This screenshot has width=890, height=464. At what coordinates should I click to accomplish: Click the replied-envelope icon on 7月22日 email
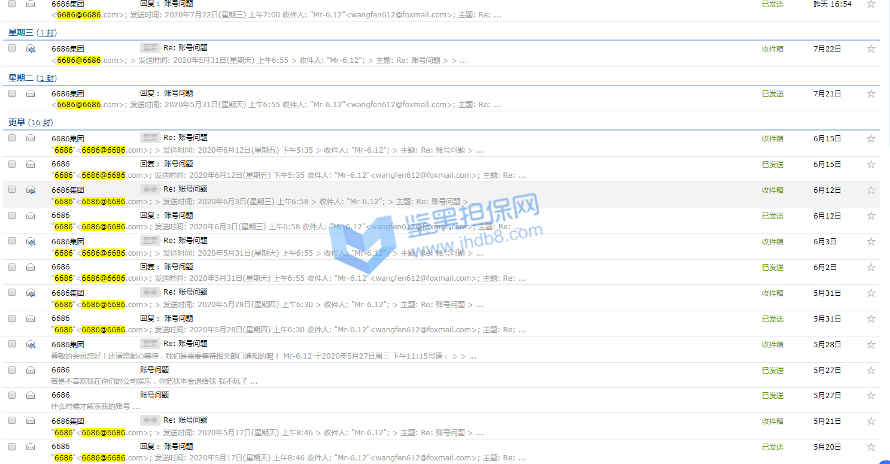click(31, 49)
